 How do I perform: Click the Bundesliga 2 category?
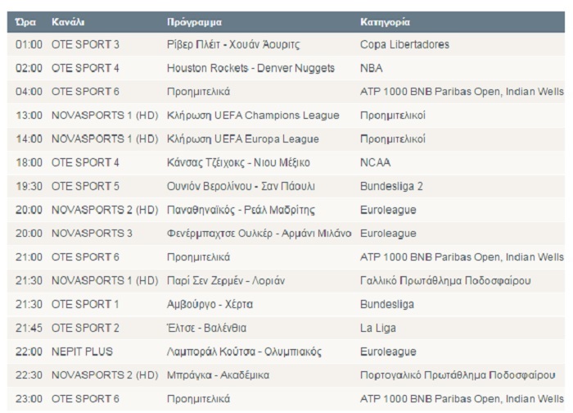(394, 186)
